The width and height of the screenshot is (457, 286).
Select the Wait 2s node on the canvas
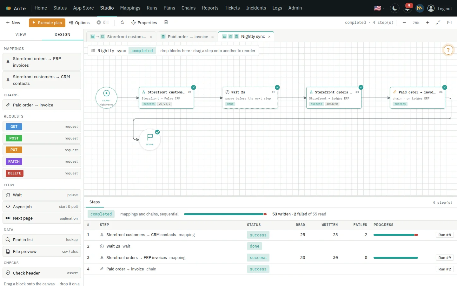click(x=250, y=98)
